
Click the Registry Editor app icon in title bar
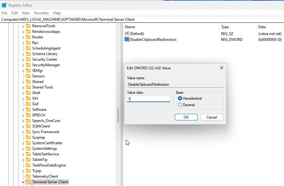(x=4, y=5)
